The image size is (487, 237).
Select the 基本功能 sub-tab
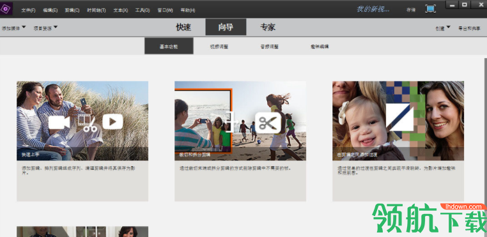point(169,46)
